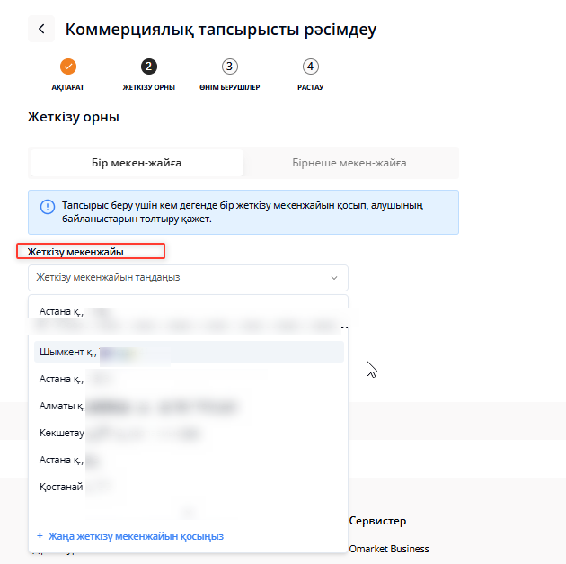The height and width of the screenshot is (564, 566).
Task: Open the Omarket Business footer link
Action: (389, 549)
